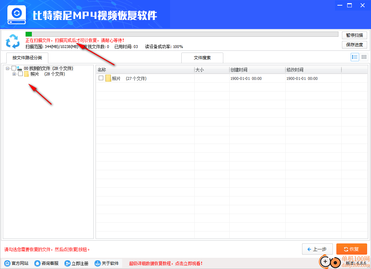This screenshot has width=371, height=269.
Task: Sort by the 创建时间 column header
Action: tap(258, 70)
